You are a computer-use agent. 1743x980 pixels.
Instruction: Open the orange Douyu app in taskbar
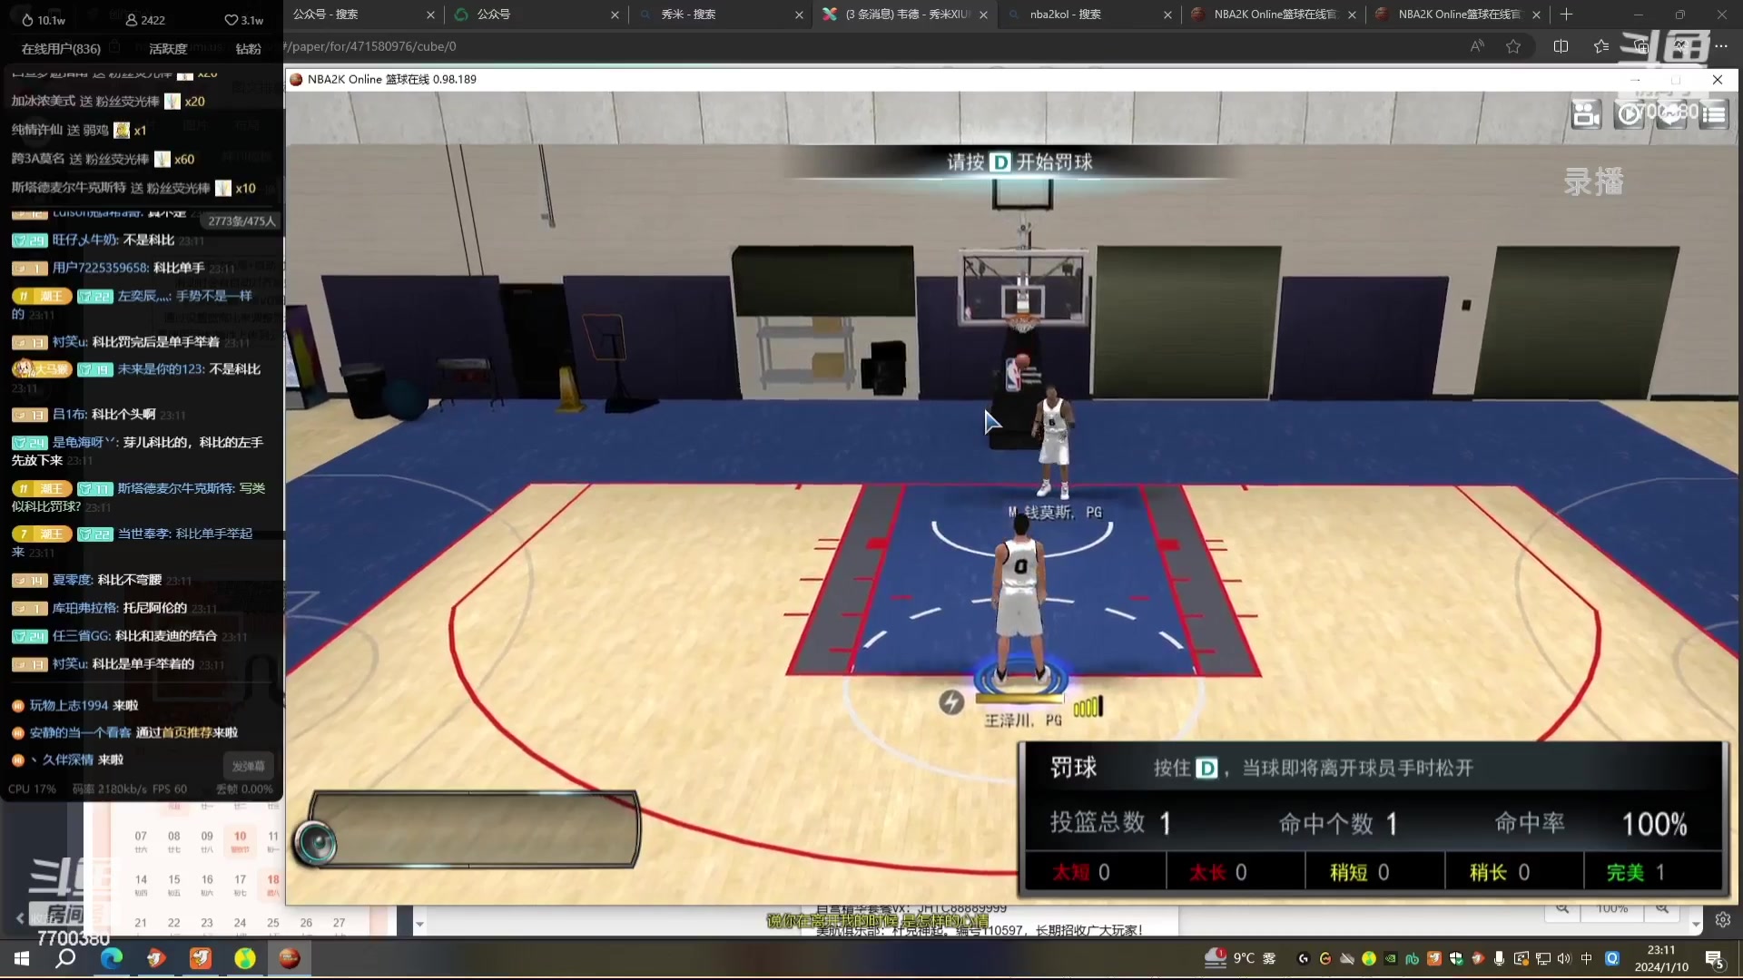201,958
